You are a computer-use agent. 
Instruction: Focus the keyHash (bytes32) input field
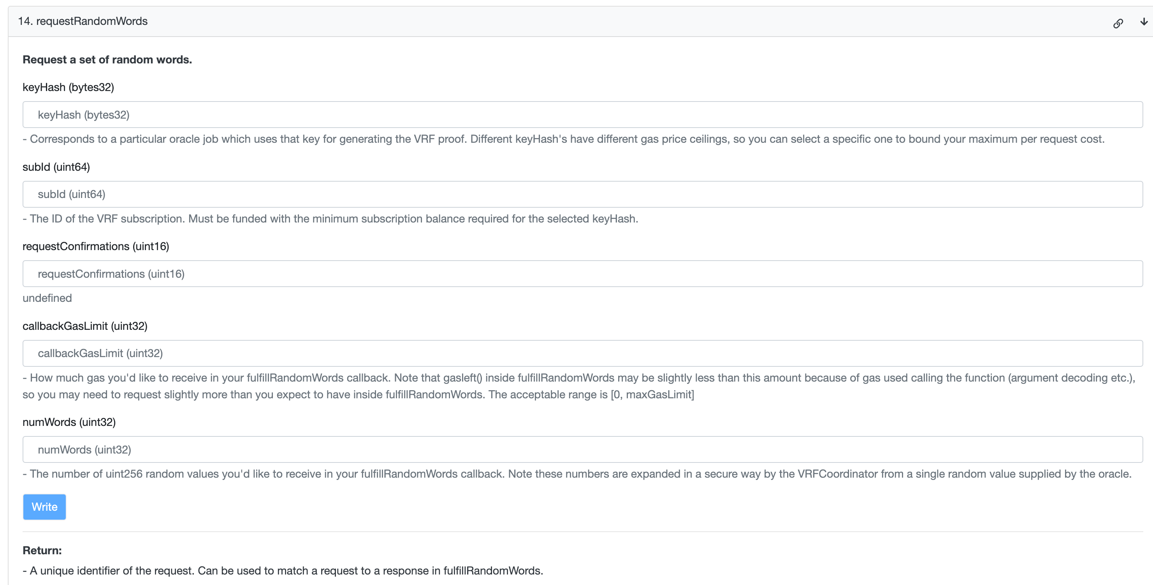pos(582,114)
